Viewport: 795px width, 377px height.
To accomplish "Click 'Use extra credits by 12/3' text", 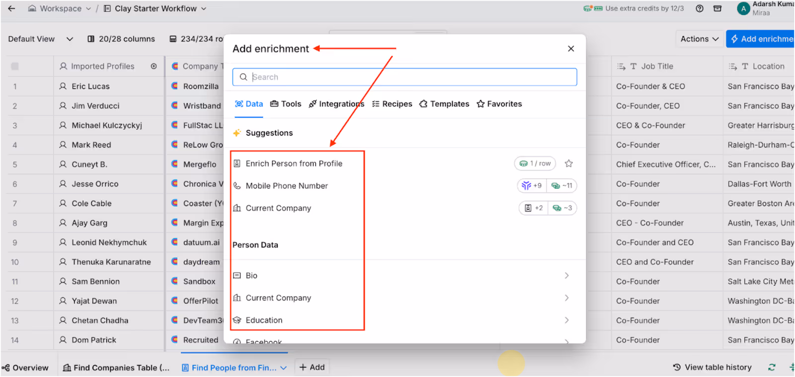I will pos(644,8).
